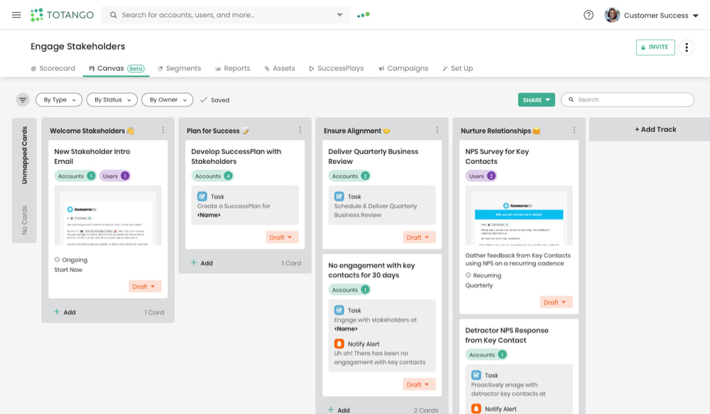Open email preview thumbnail in New Stakeholder Intro Email
710x414 pixels.
pos(108,216)
